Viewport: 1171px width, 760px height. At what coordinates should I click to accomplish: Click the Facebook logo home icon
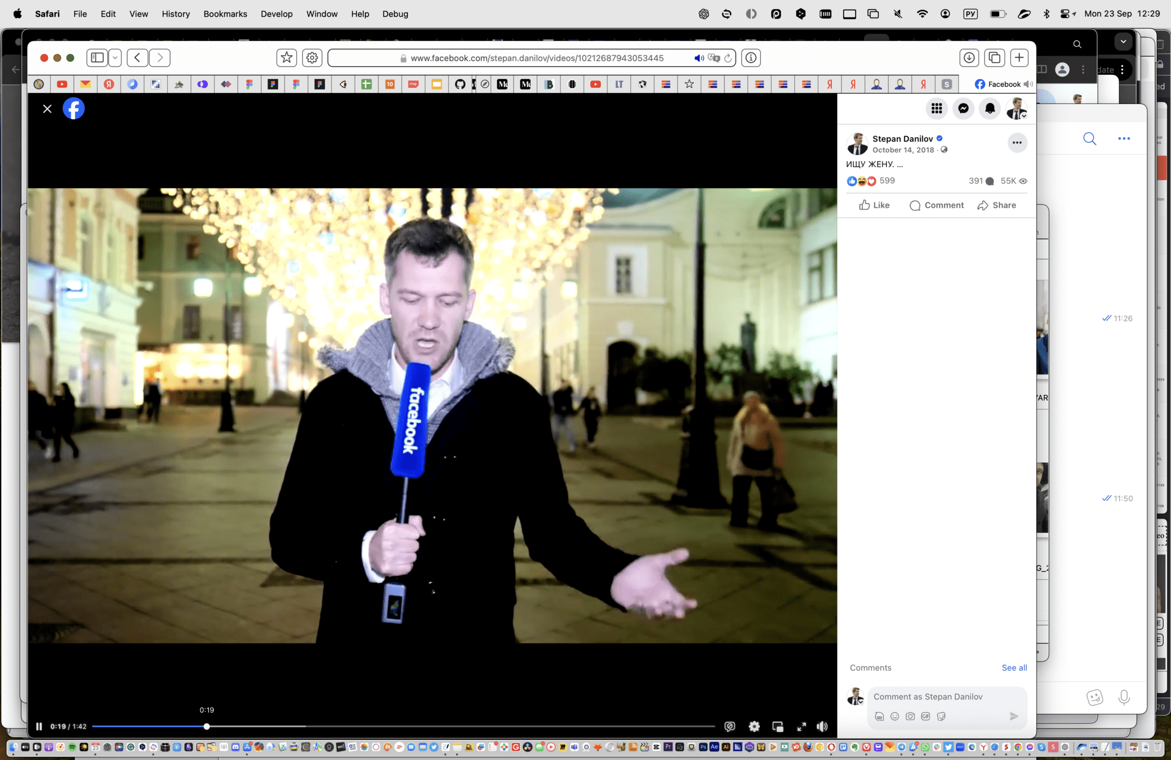click(73, 109)
